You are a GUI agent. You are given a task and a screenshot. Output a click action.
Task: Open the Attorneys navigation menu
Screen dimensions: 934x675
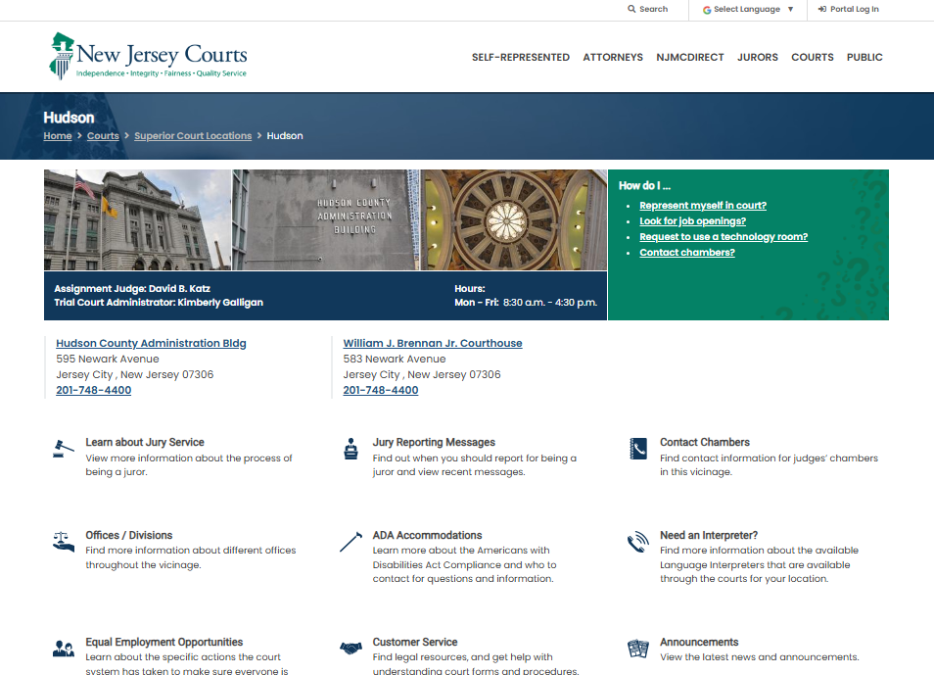pyautogui.click(x=613, y=58)
